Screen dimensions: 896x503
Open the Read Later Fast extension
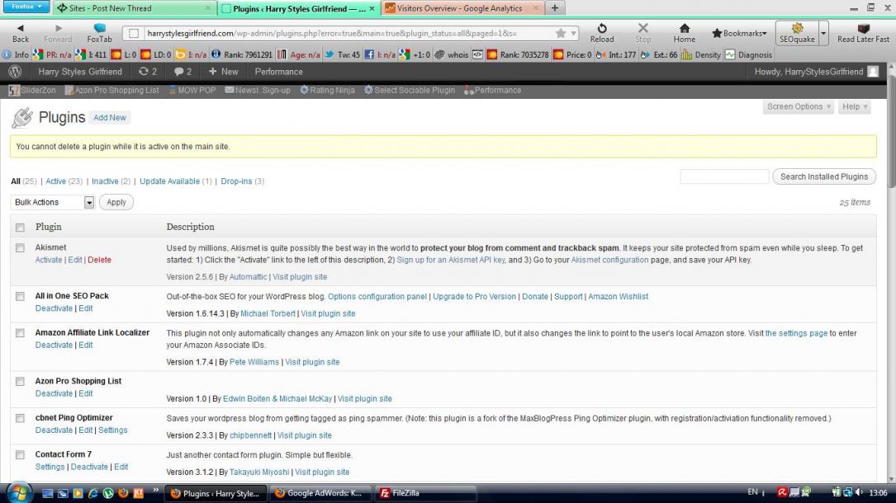click(x=864, y=33)
